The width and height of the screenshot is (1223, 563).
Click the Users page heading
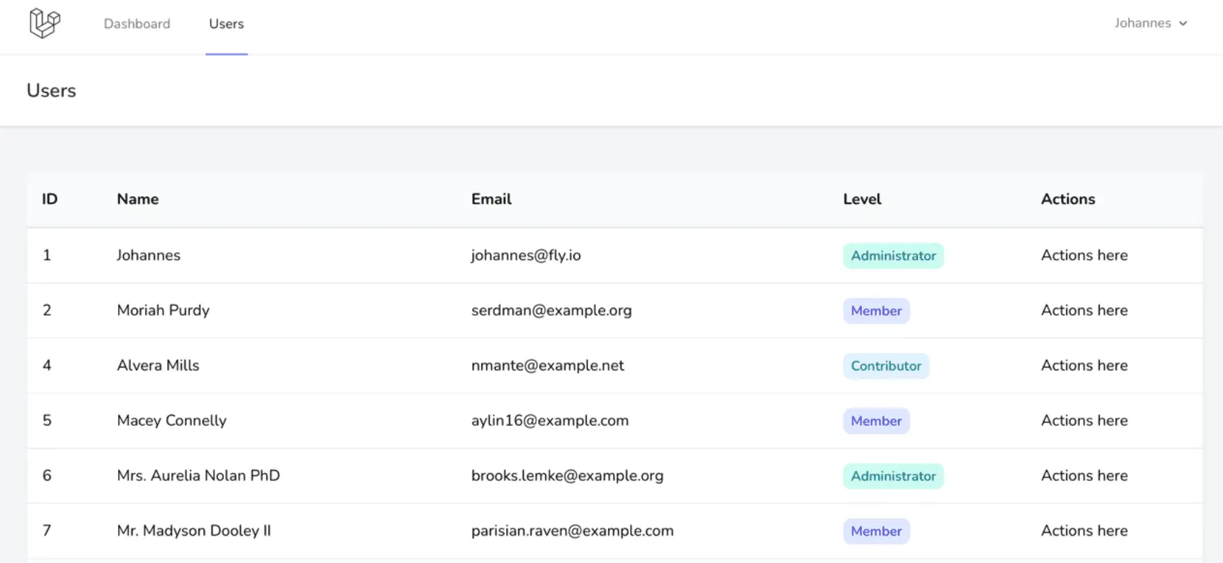coord(51,91)
